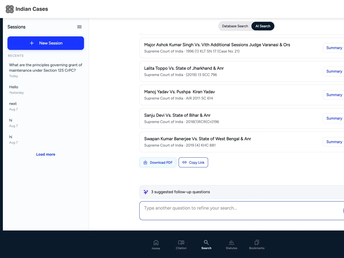Open the 'Hello' session from Yesterday
Viewport: 344px width, 258px height.
pyautogui.click(x=46, y=89)
